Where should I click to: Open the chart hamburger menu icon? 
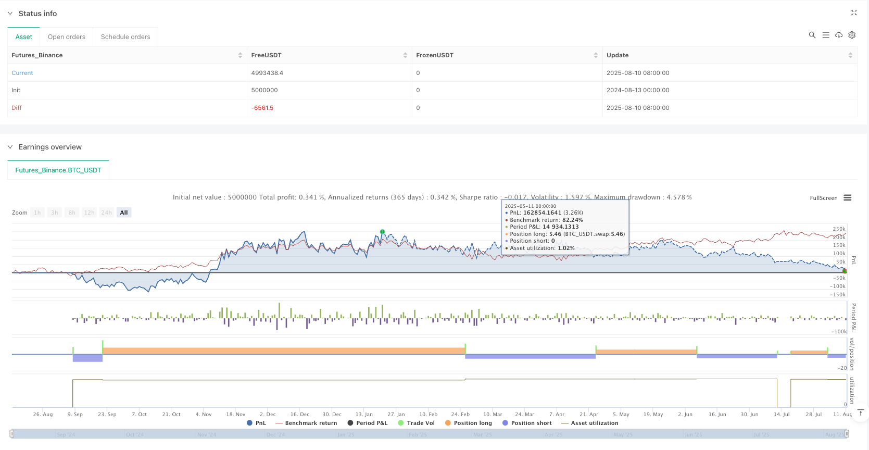coord(847,198)
